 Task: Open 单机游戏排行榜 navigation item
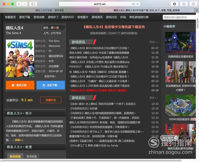coord(139,17)
